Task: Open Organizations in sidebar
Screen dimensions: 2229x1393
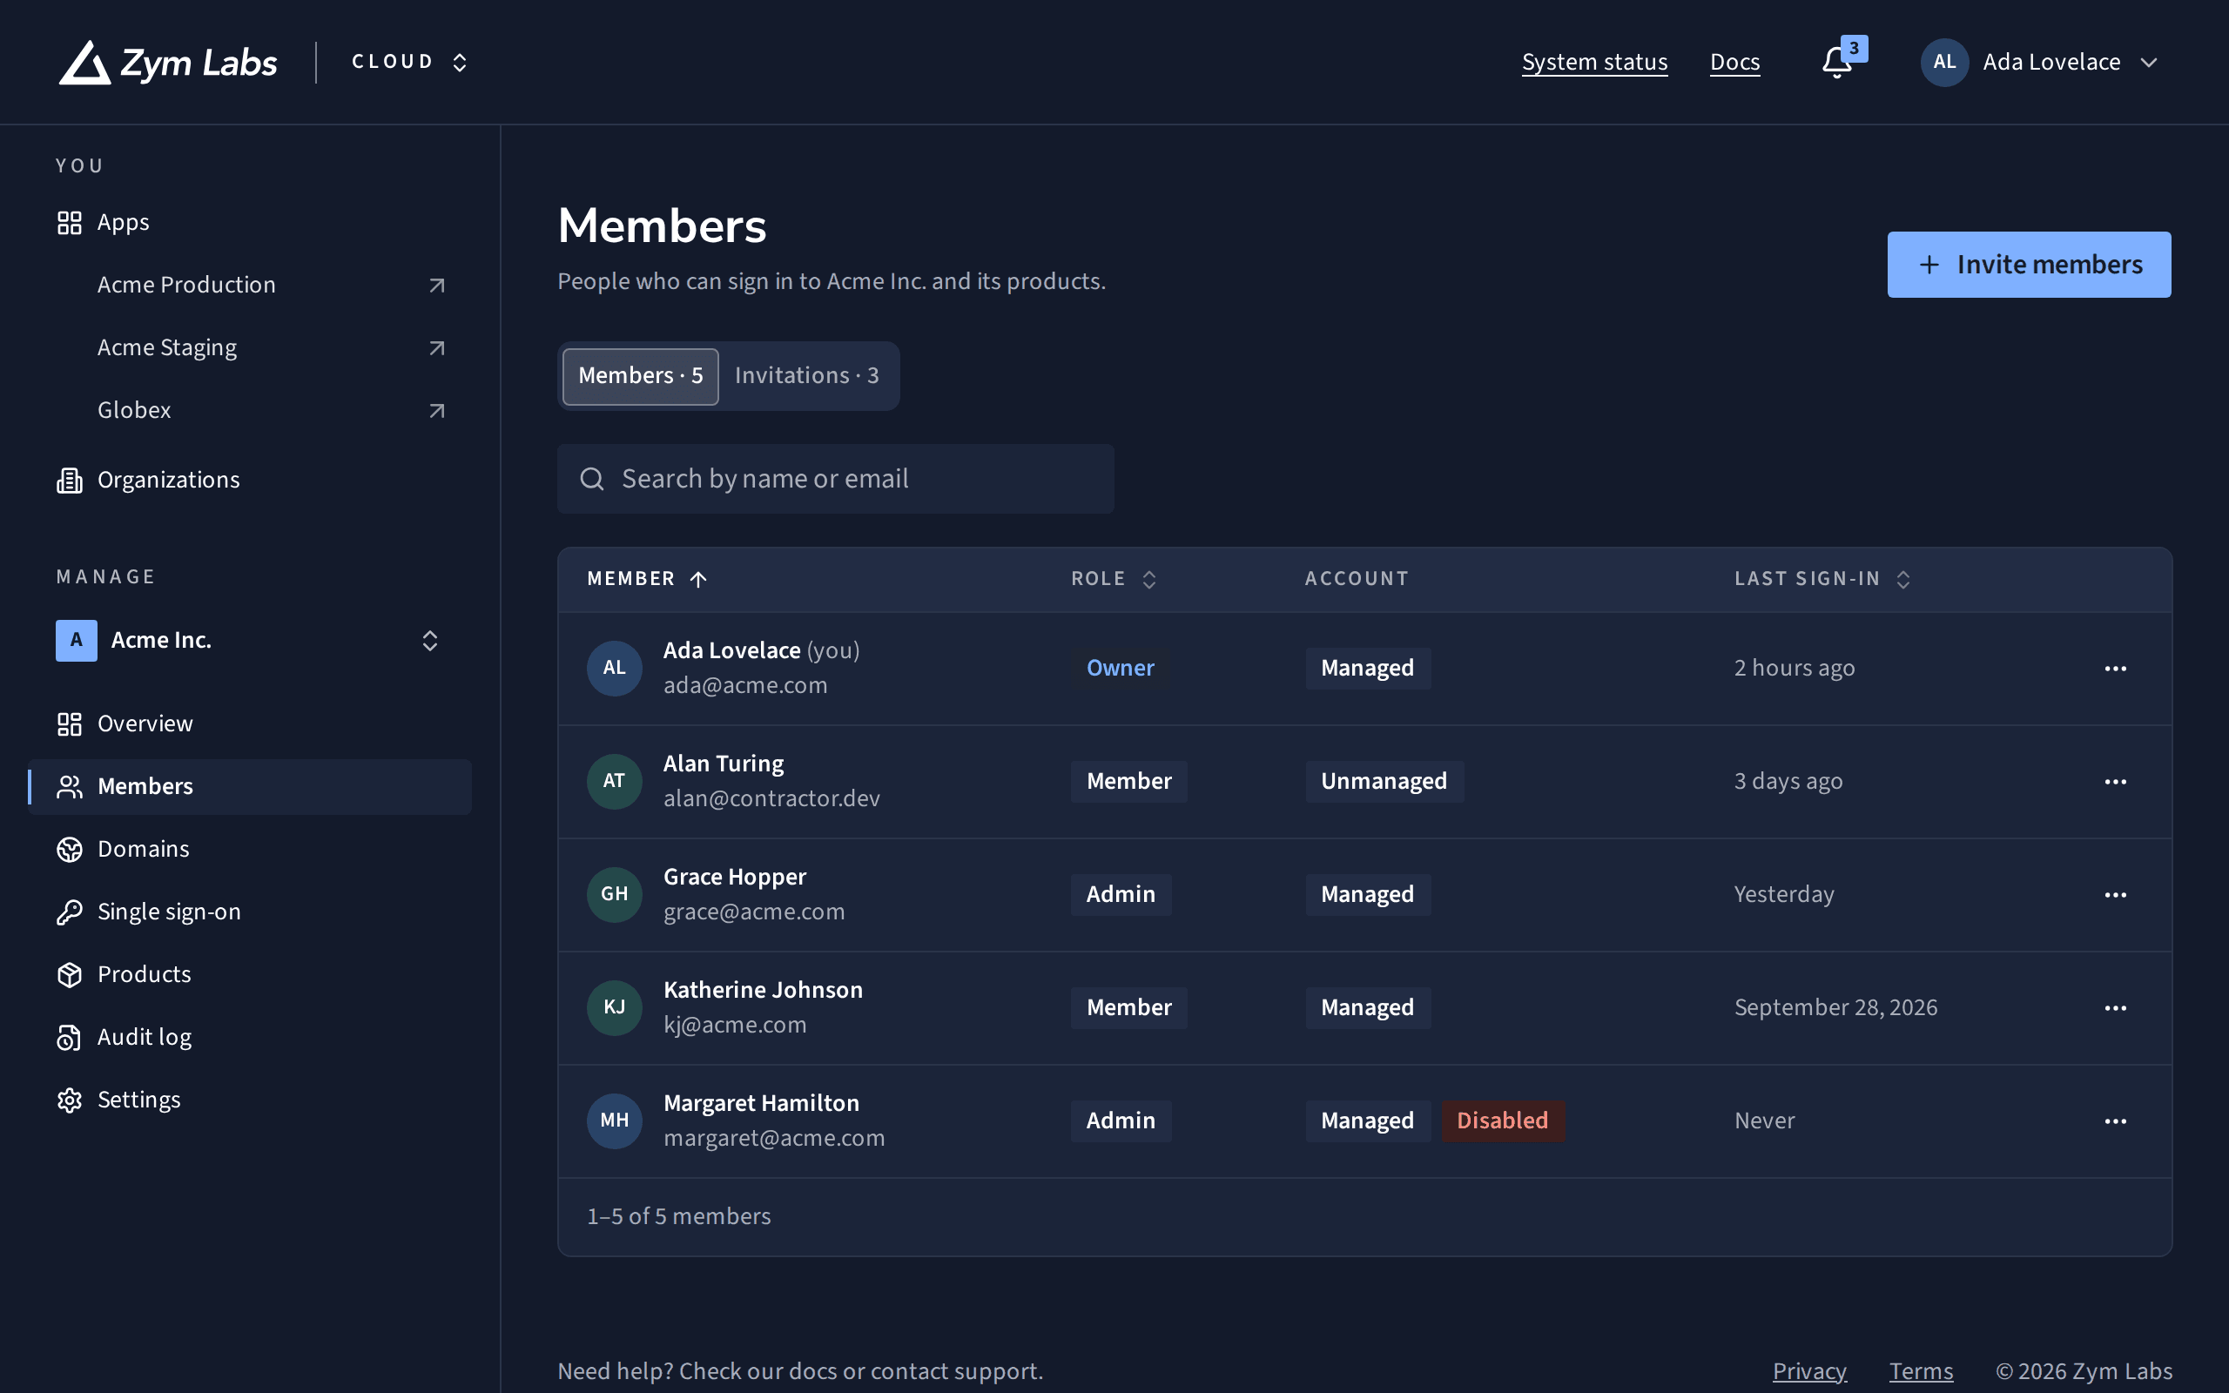Action: (249, 480)
